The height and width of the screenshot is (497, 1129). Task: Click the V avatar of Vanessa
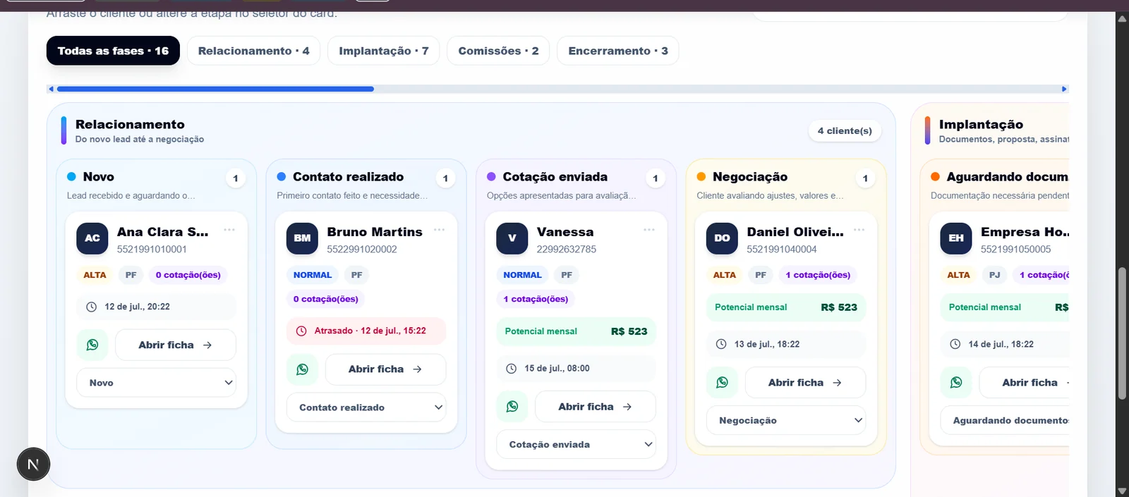coord(512,238)
